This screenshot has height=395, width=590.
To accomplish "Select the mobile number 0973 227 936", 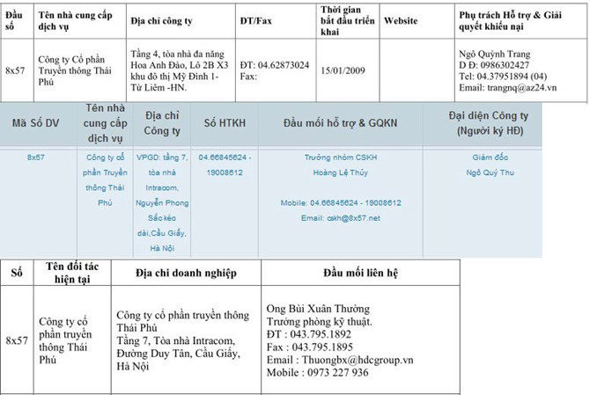I will (336, 372).
